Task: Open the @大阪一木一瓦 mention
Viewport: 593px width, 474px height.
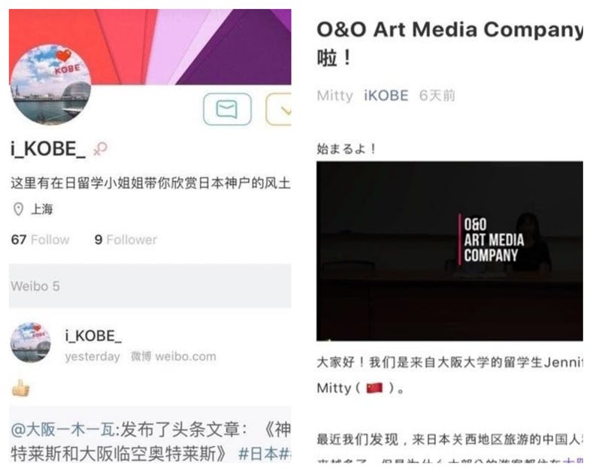Action: coord(63,430)
